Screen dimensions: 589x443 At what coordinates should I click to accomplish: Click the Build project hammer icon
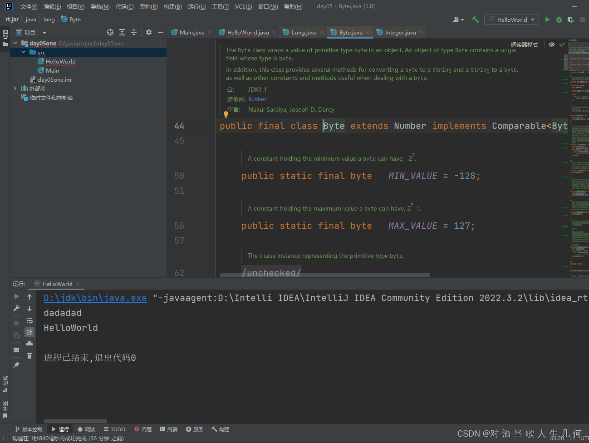point(475,20)
